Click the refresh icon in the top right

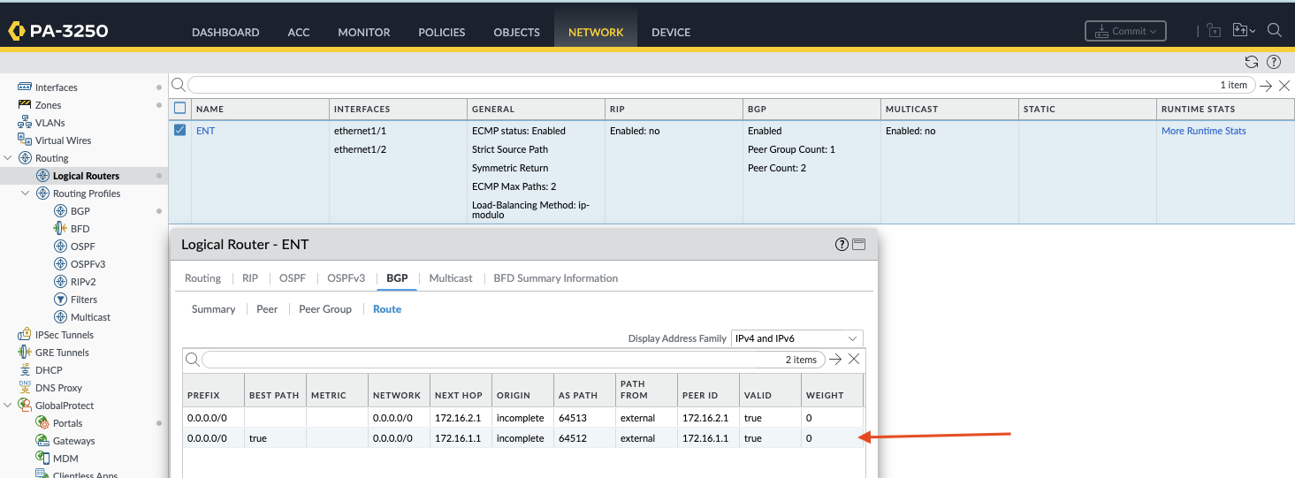pyautogui.click(x=1251, y=62)
